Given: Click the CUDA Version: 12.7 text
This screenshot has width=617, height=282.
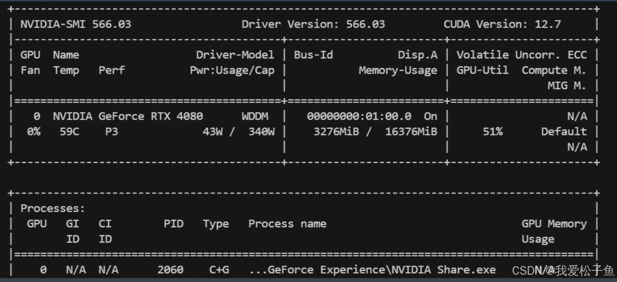Looking at the screenshot, I should (502, 24).
